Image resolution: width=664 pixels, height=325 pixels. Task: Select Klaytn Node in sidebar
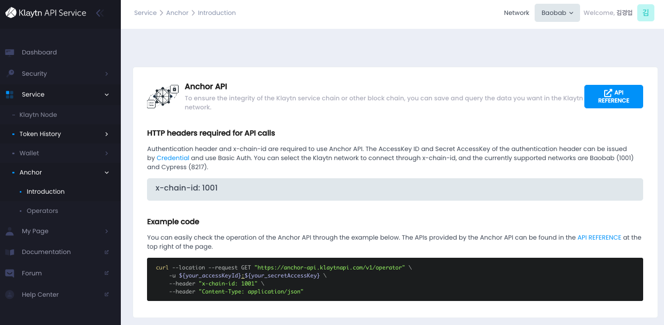coord(38,115)
